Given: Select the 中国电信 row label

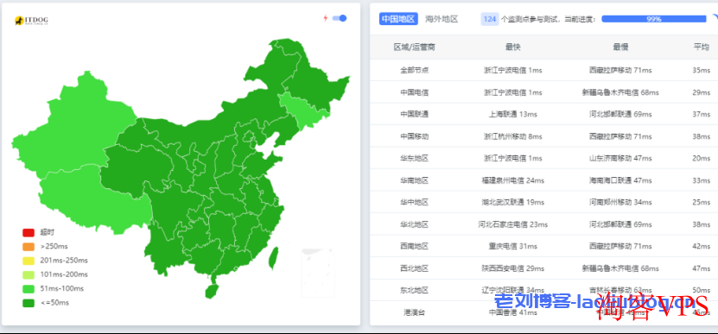Looking at the screenshot, I should tap(415, 92).
